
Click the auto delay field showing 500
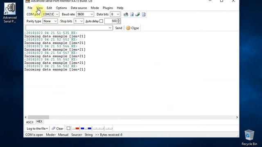tap(111, 21)
